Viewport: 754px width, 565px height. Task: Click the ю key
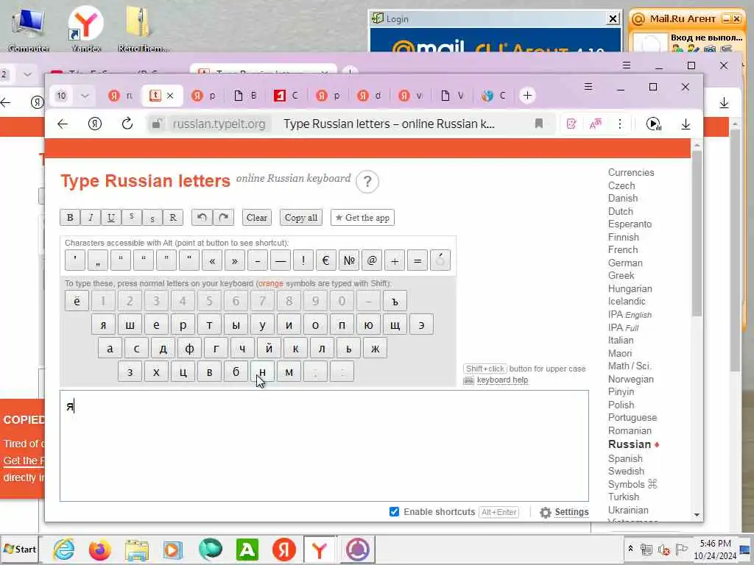[368, 324]
